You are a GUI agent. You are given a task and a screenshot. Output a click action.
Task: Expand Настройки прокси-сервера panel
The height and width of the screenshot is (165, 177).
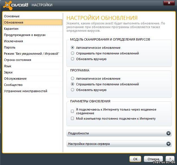[119, 144]
